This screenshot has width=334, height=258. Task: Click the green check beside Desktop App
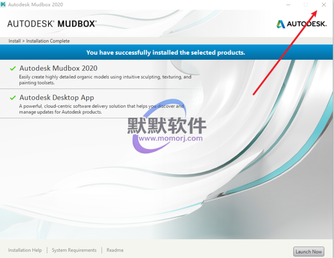13,98
